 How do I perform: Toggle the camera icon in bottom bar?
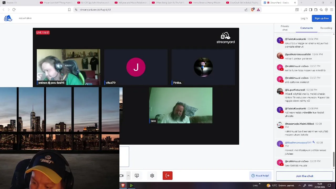[x=122, y=176]
